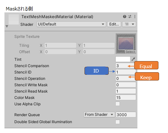Click the Color Mask label
The image size is (168, 133).
coord(25,97)
